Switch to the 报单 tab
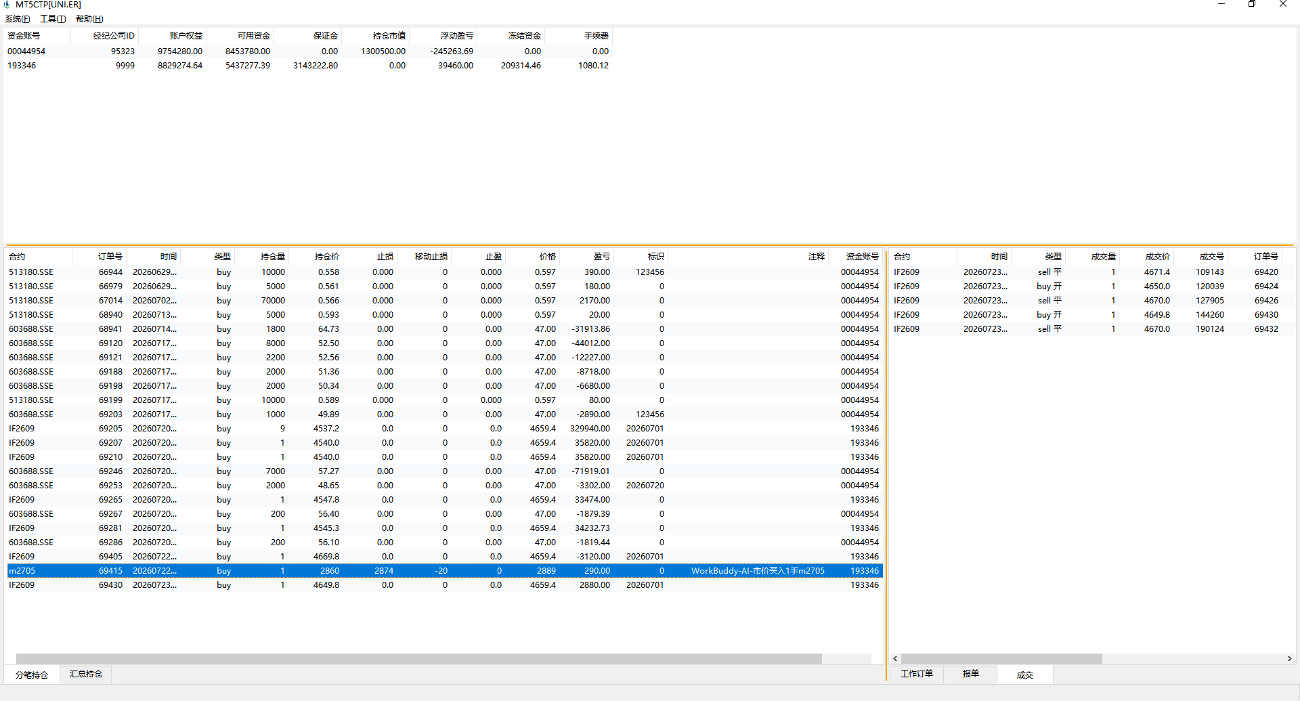Image resolution: width=1300 pixels, height=701 pixels. click(971, 674)
